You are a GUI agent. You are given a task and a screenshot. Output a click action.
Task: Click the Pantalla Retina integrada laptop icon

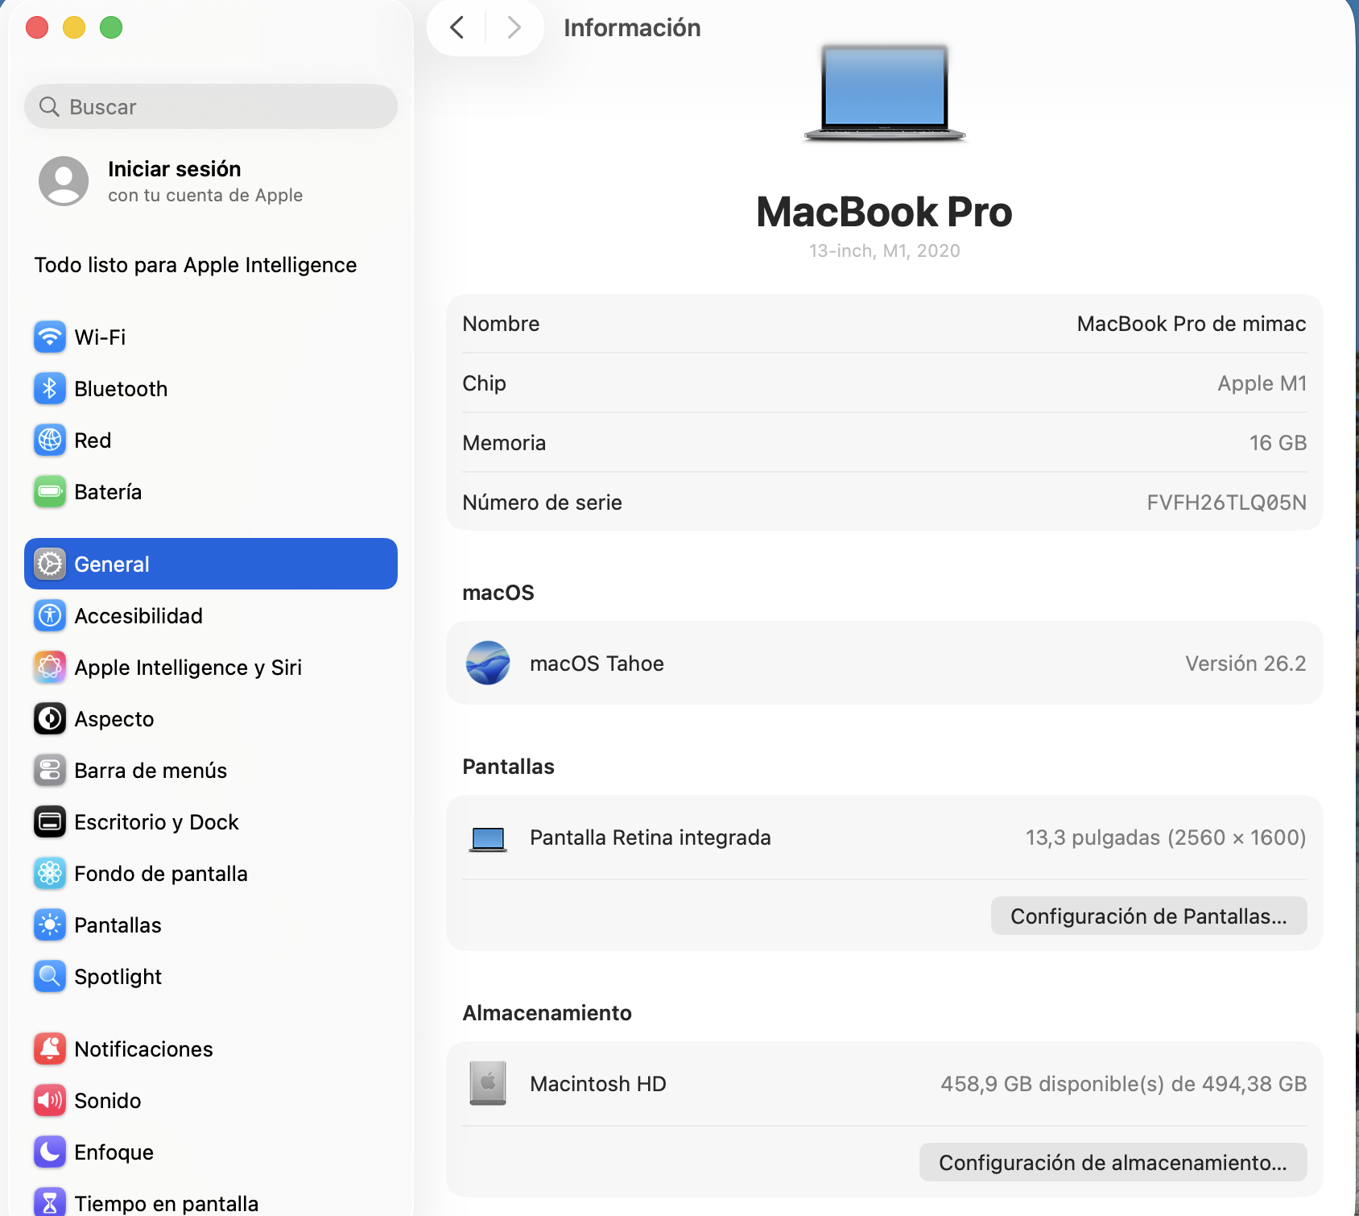click(x=488, y=839)
